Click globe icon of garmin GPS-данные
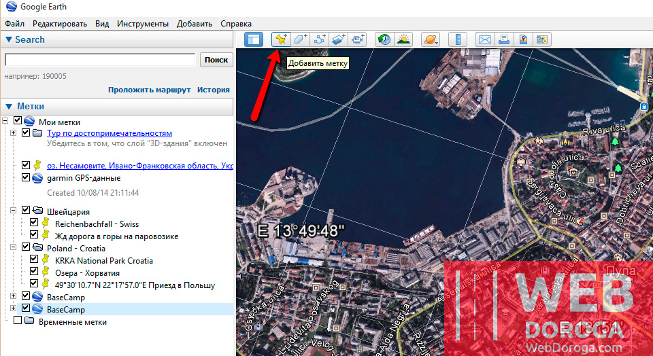The width and height of the screenshot is (653, 356). 37,178
